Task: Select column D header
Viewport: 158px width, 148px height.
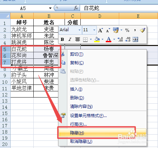Action: [100, 16]
